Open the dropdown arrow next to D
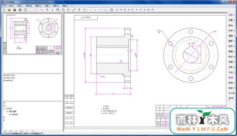 [121, 10]
